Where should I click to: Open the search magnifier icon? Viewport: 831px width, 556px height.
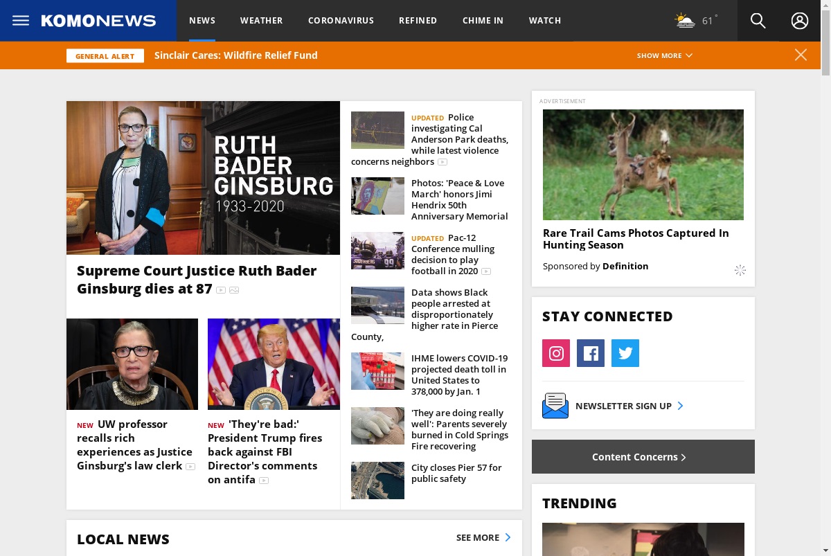[x=758, y=21]
